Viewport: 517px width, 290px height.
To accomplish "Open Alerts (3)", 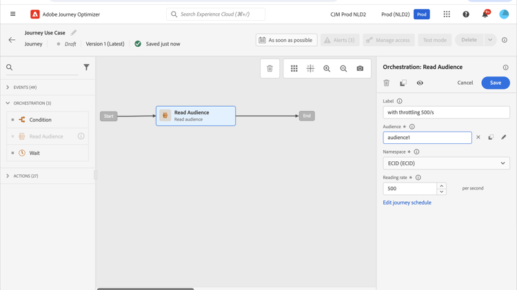I will click(340, 40).
